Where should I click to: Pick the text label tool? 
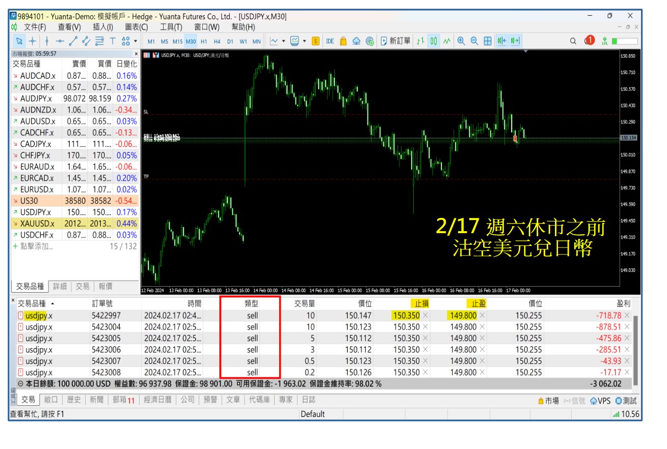click(x=113, y=41)
